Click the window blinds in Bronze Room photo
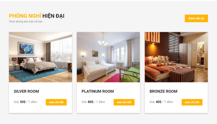 [x=174, y=43]
